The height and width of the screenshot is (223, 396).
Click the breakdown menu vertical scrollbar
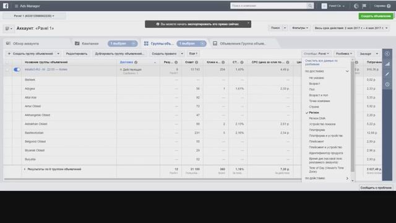pos(353,116)
